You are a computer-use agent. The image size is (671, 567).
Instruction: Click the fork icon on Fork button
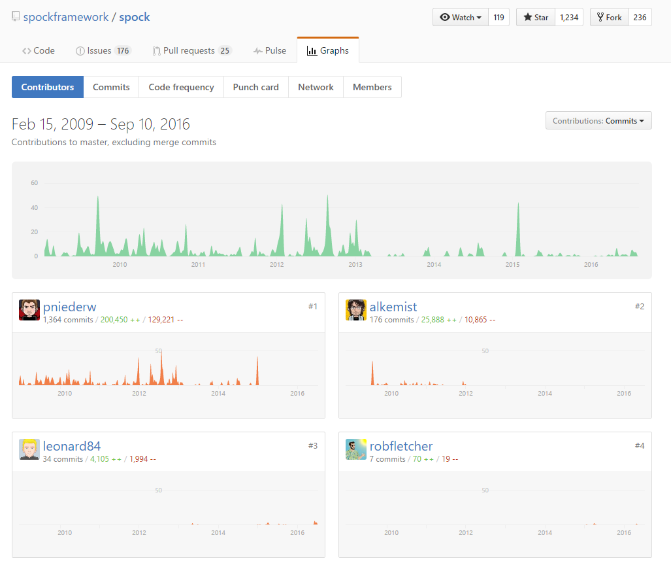600,17
